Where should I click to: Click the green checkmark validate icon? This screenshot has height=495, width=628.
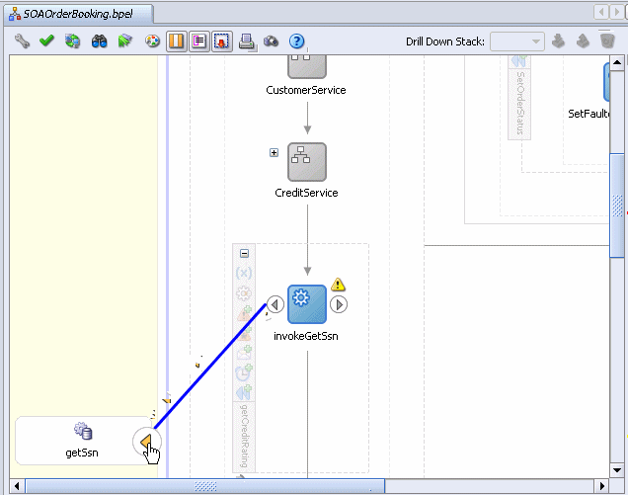click(46, 41)
